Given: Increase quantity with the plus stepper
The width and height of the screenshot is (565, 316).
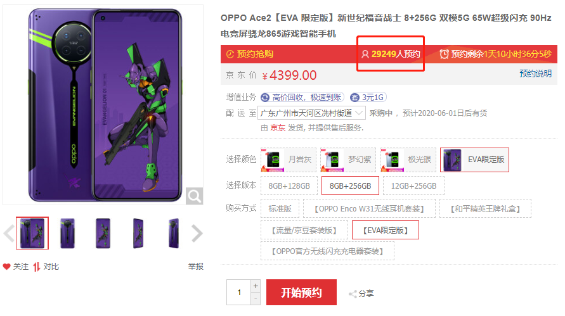Looking at the screenshot, I should tap(256, 286).
